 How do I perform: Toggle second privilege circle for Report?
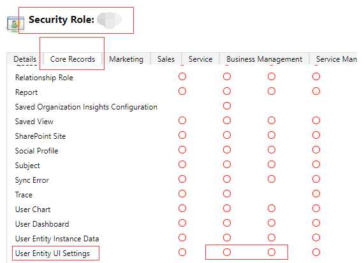pos(227,91)
